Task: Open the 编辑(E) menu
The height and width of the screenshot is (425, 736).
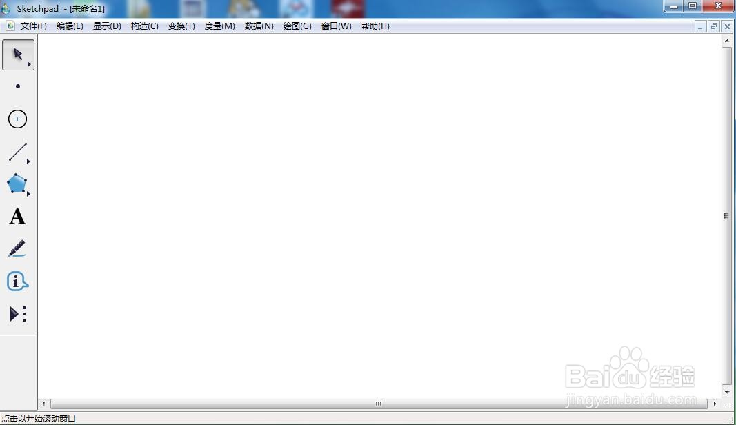Action: [x=70, y=26]
